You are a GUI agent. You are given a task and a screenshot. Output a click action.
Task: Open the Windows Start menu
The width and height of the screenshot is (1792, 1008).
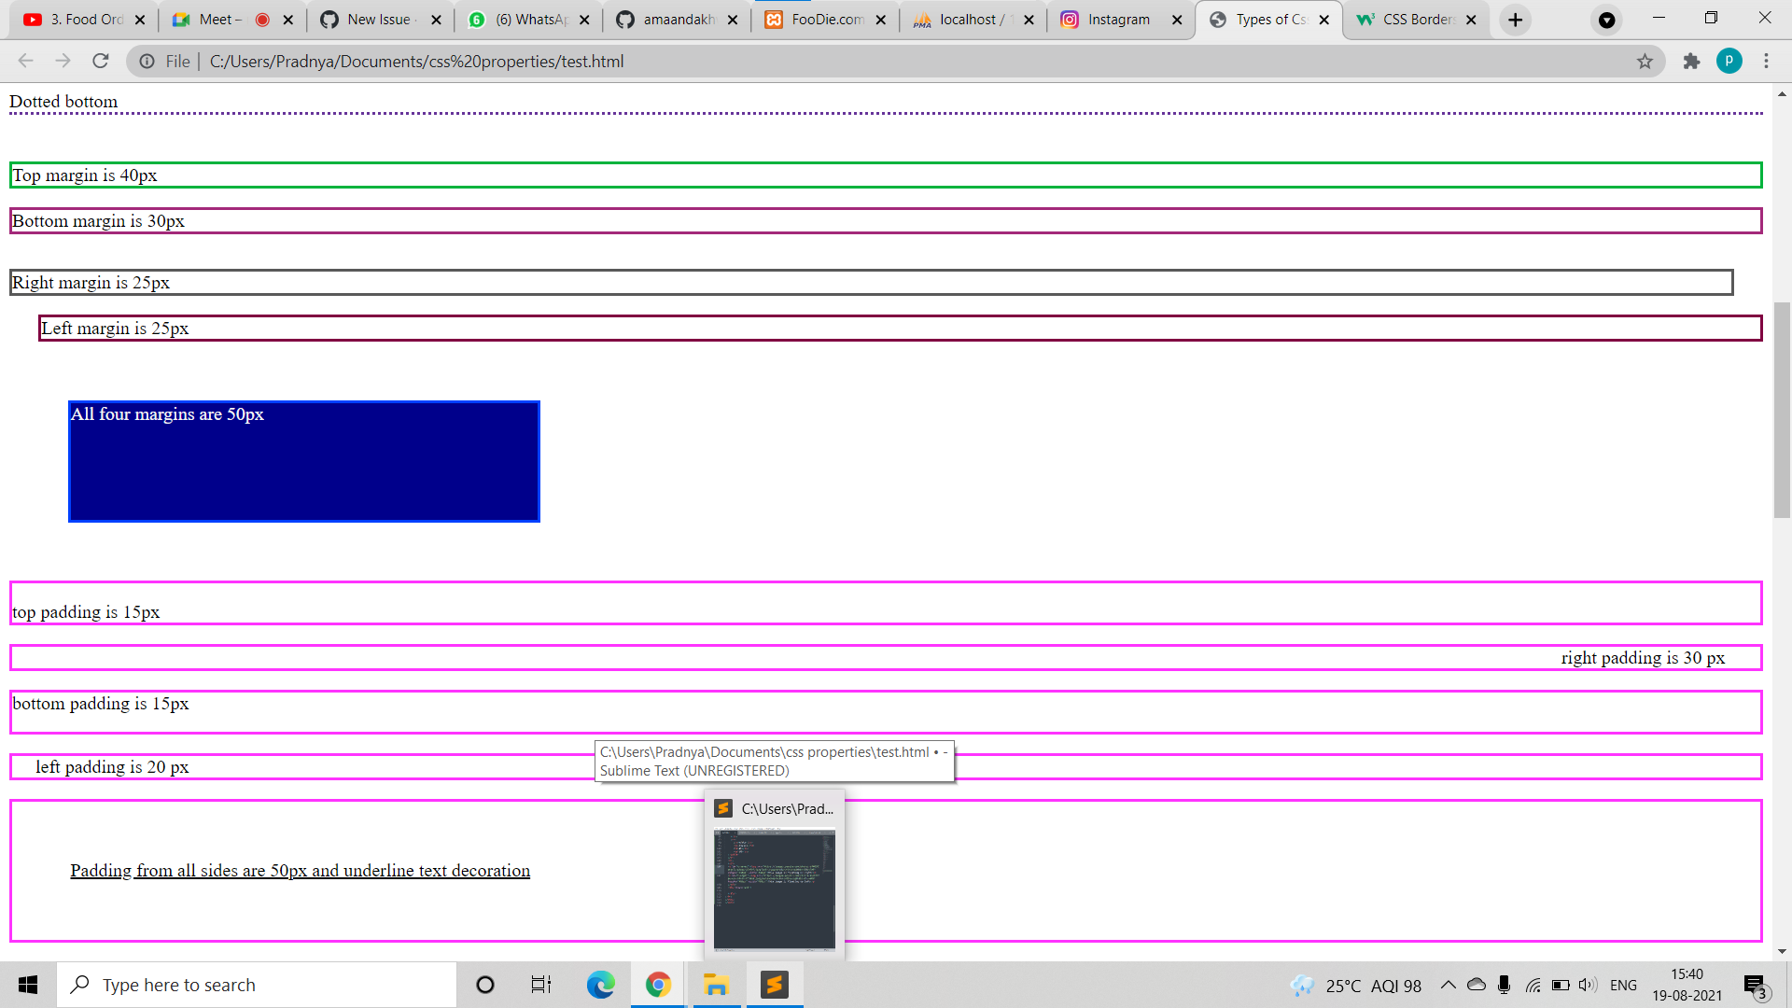(x=28, y=985)
